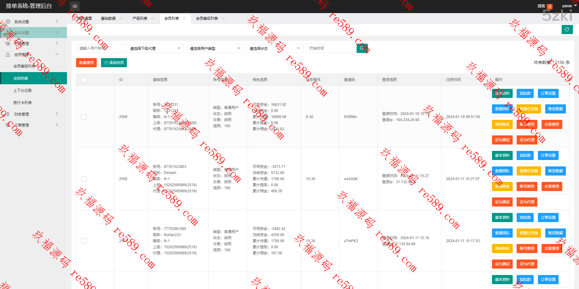Viewport: 579px width, 289px height.
Task: Select the checkbox for member ID 2558
Action: click(x=84, y=179)
